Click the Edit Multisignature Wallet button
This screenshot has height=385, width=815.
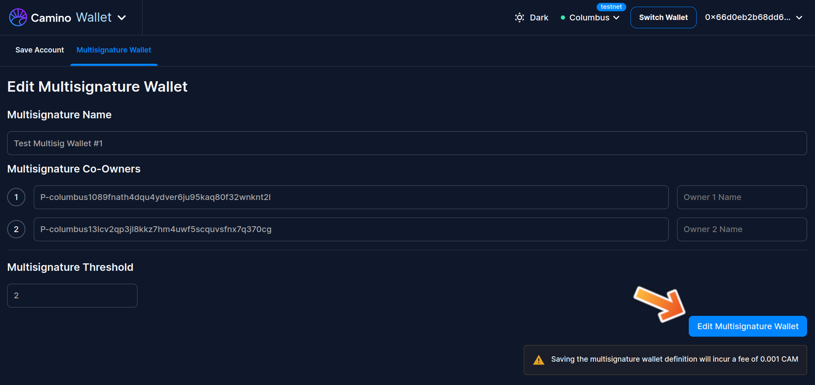pyautogui.click(x=747, y=326)
